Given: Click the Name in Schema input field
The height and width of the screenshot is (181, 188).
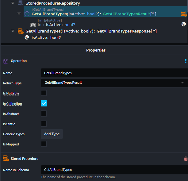Looking at the screenshot, I should pos(114,170).
